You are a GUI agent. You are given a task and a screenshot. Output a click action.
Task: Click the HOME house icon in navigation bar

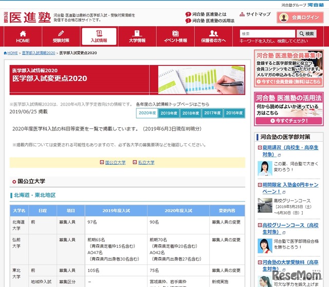coord(23,36)
